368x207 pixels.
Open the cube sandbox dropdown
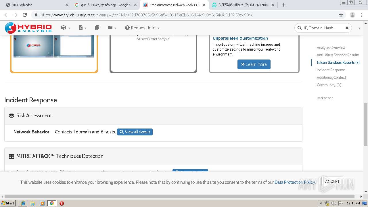66,28
